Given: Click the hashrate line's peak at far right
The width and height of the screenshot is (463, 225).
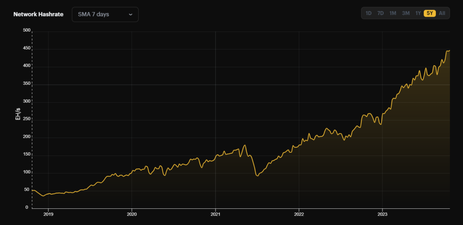Looking at the screenshot, I should (449, 51).
